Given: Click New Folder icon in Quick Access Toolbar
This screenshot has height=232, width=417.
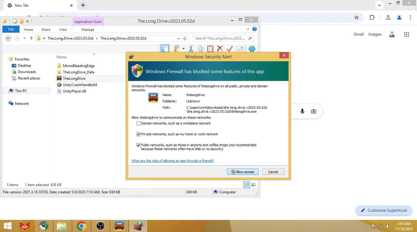Looking at the screenshot, I should [x=22, y=21].
